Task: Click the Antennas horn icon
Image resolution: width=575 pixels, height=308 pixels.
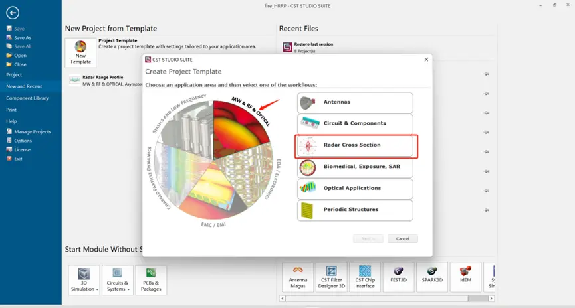Action: pyautogui.click(x=307, y=103)
